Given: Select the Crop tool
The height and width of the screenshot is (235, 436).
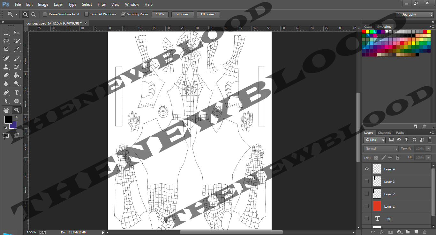Looking at the screenshot, I should tap(6, 49).
